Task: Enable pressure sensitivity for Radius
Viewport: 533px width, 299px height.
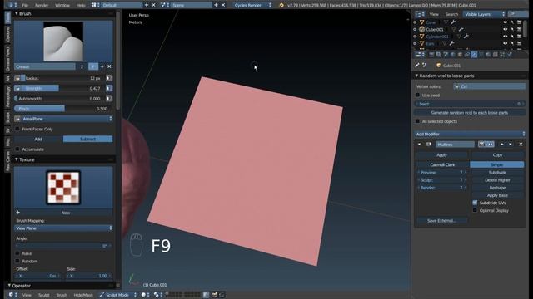Action: pos(109,78)
